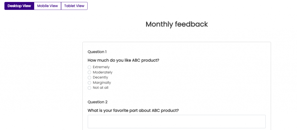Choose the Decently radio button circle

pyautogui.click(x=89, y=78)
